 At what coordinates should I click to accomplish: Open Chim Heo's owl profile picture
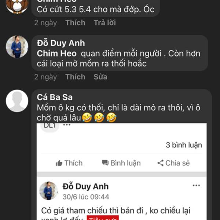[17, 5]
